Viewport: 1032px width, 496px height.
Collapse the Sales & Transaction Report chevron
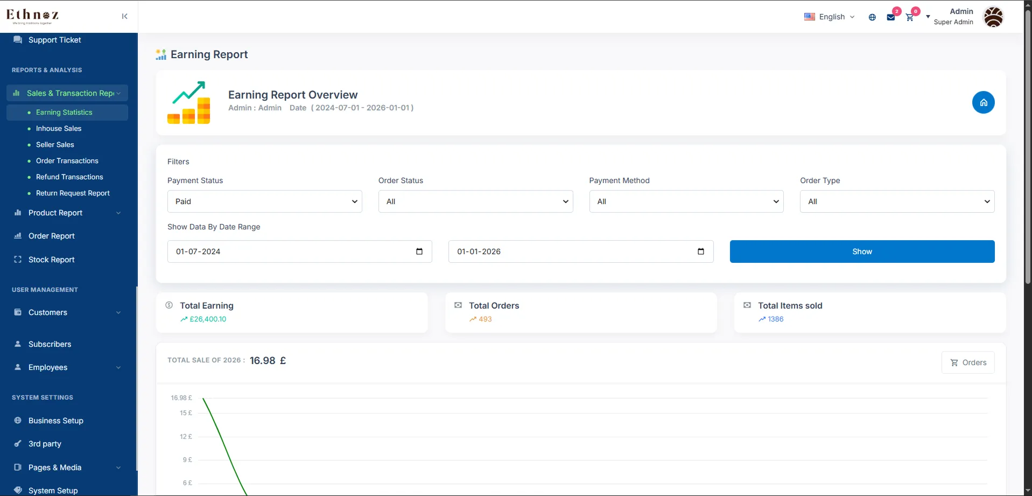[x=118, y=93]
